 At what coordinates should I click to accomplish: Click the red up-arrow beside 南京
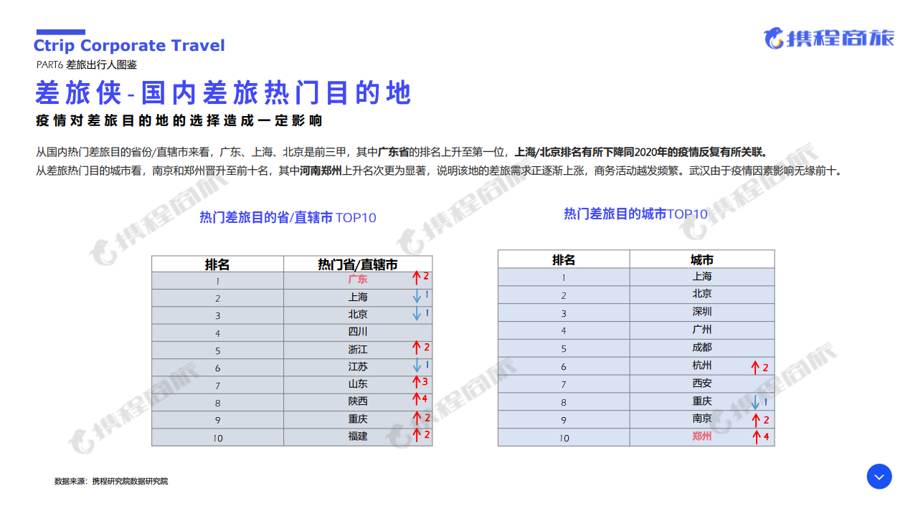pyautogui.click(x=755, y=421)
